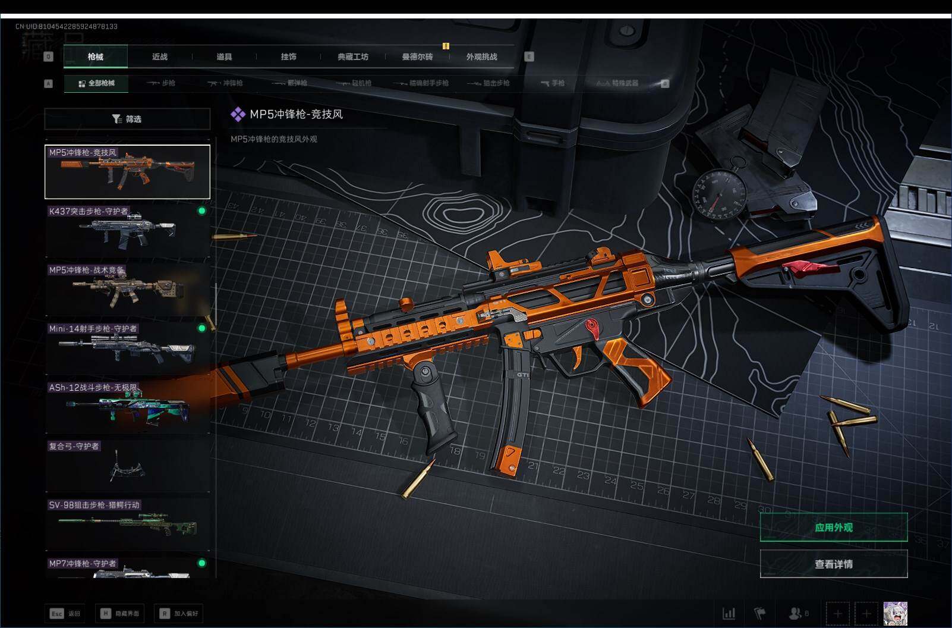Select the ASh-12战斗步枪-无极限 skin thumbnail

click(x=127, y=407)
